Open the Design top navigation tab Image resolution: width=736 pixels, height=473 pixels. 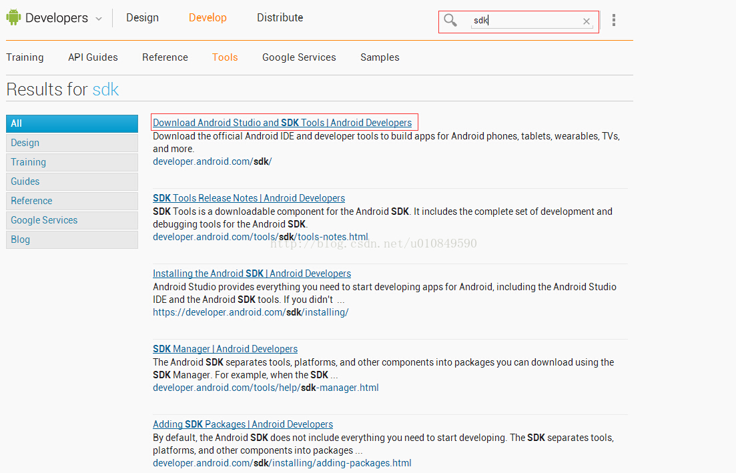tap(142, 18)
